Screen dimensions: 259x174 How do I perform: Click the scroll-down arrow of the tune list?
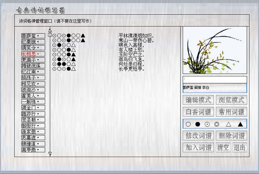click(x=50, y=154)
